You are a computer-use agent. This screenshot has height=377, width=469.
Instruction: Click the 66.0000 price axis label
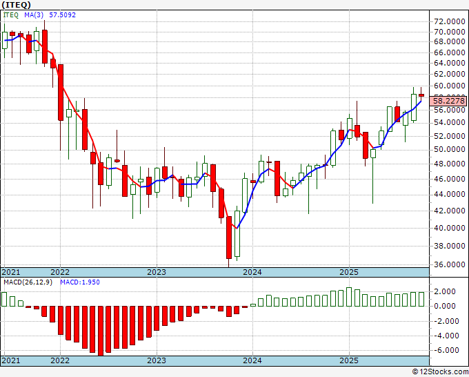pyautogui.click(x=450, y=52)
